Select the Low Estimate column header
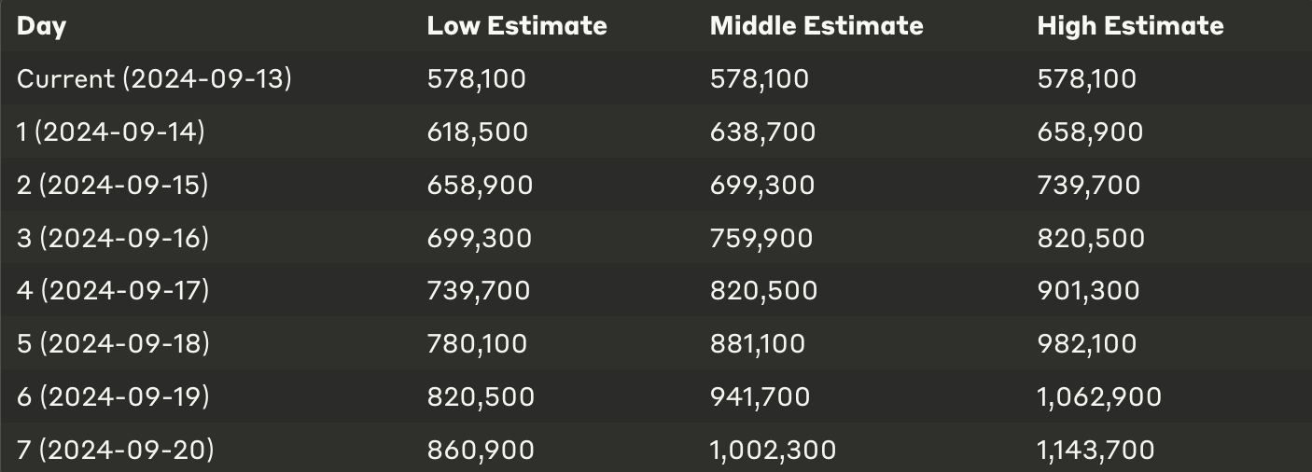1312x472 pixels. 517,25
